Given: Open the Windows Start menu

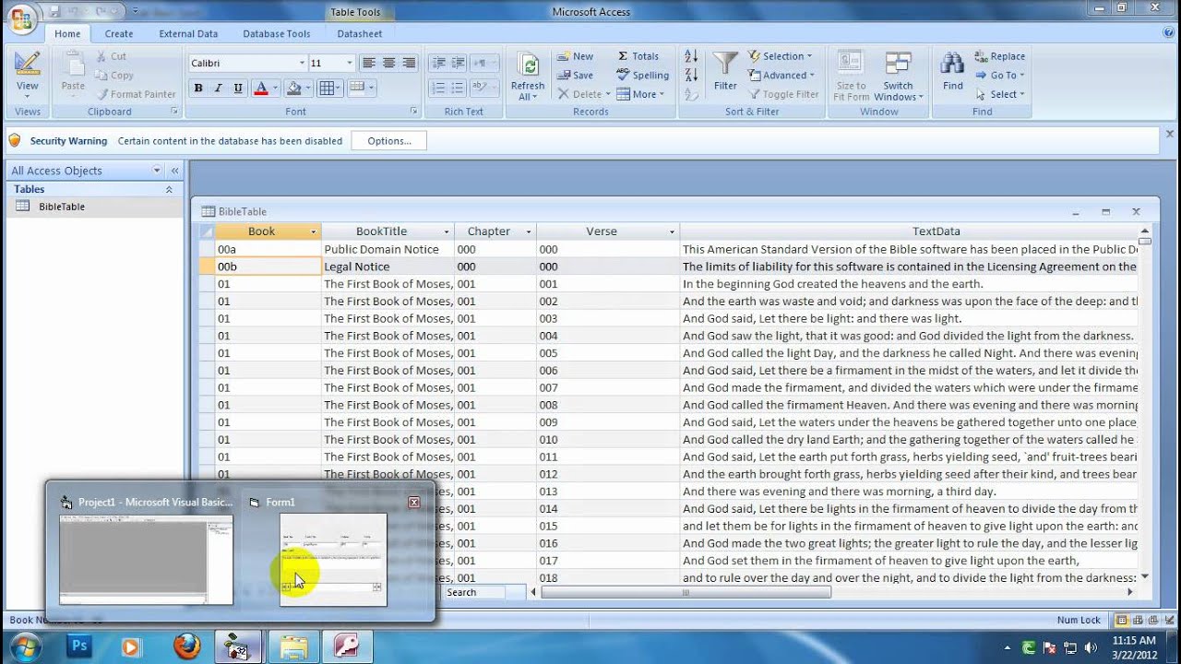Looking at the screenshot, I should tap(24, 646).
